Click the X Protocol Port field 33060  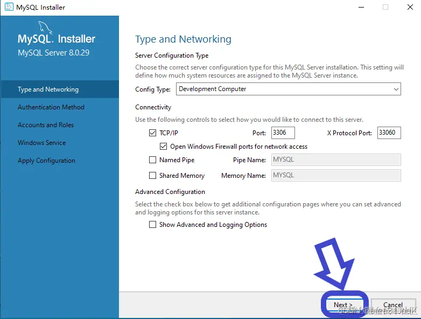pyautogui.click(x=389, y=133)
